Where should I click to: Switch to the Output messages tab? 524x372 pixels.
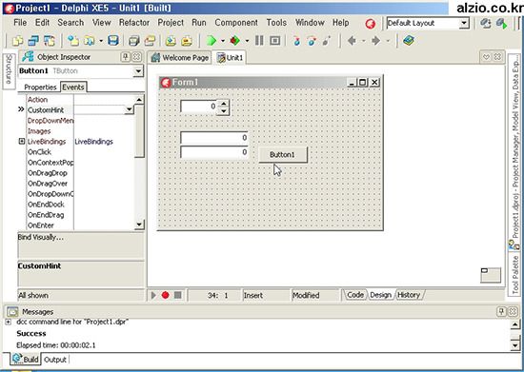(x=55, y=360)
